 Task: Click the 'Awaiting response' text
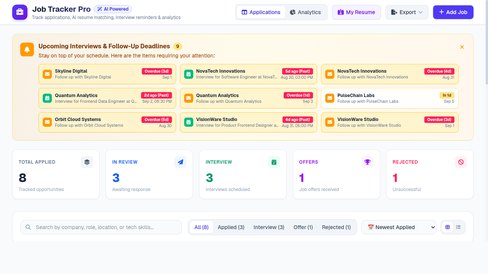tap(131, 190)
